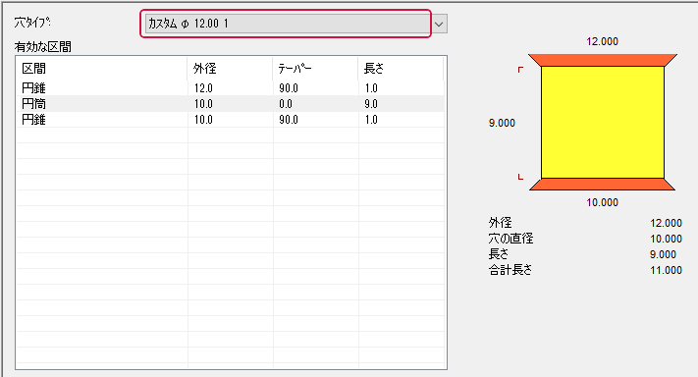The image size is (698, 377).
Task: Click the yellow cylinder section in preview
Action: pyautogui.click(x=603, y=123)
